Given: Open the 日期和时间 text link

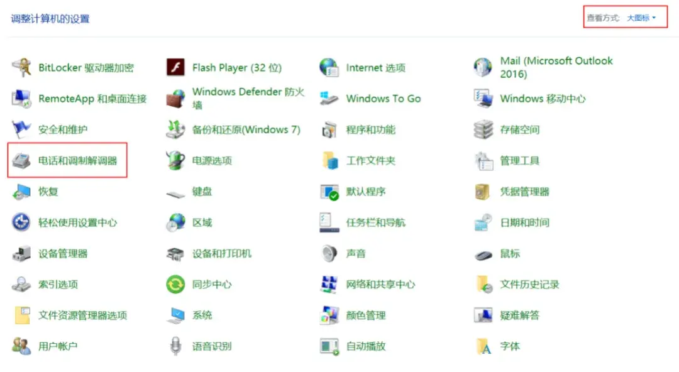Looking at the screenshot, I should (525, 222).
